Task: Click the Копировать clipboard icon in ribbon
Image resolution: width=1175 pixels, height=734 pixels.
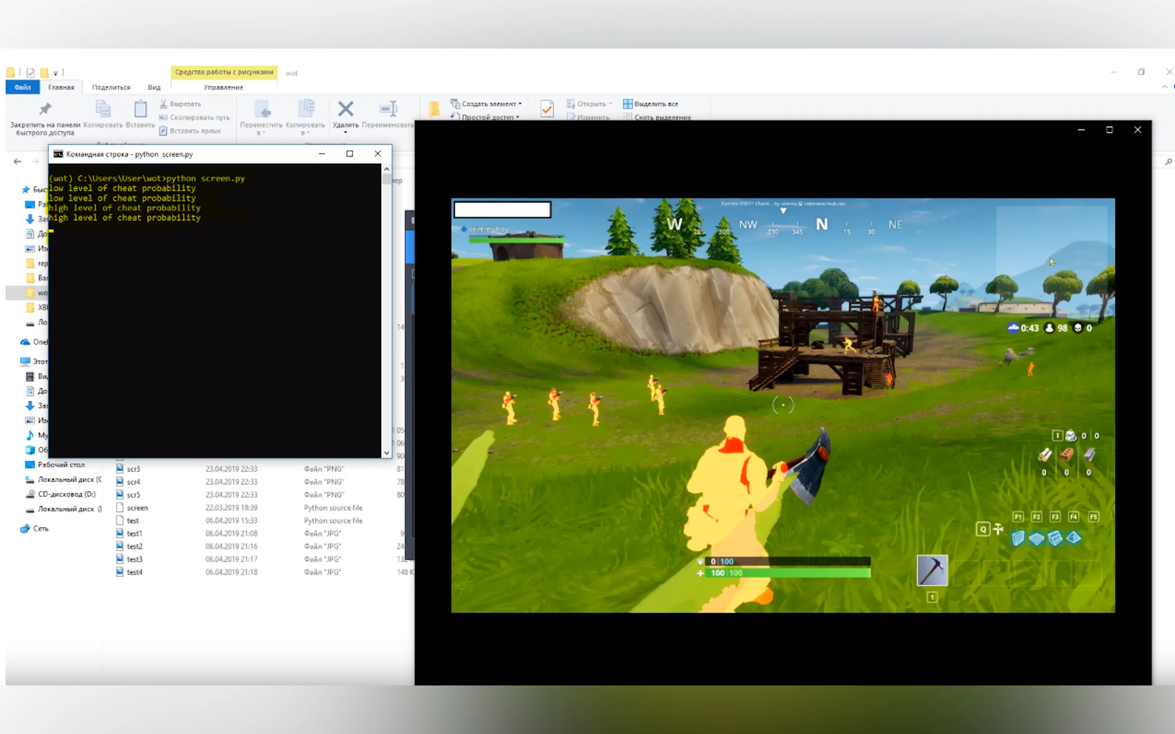Action: [103, 109]
